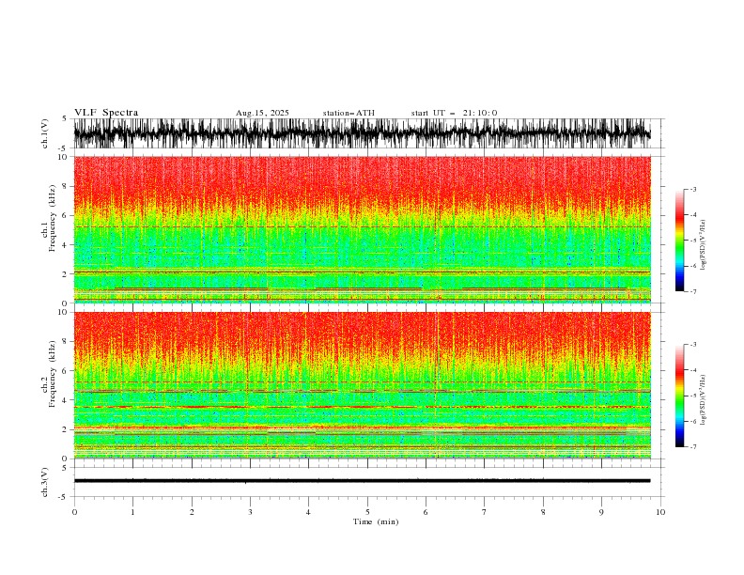This screenshot has width=744, height=575.
Task: Click the ch.1 frequency tick "10"
Action: (64, 157)
